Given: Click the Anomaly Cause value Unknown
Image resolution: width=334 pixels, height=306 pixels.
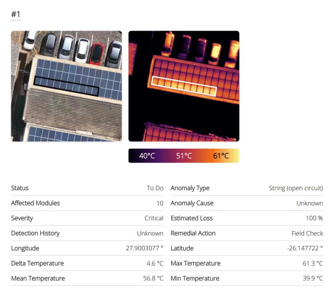Looking at the screenshot, I should [310, 203].
